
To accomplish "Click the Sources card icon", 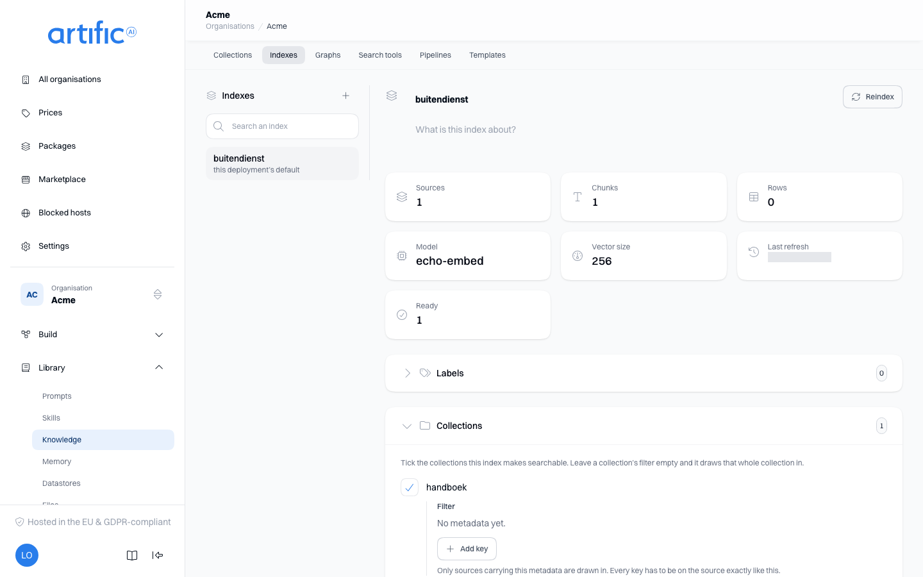I will click(402, 197).
